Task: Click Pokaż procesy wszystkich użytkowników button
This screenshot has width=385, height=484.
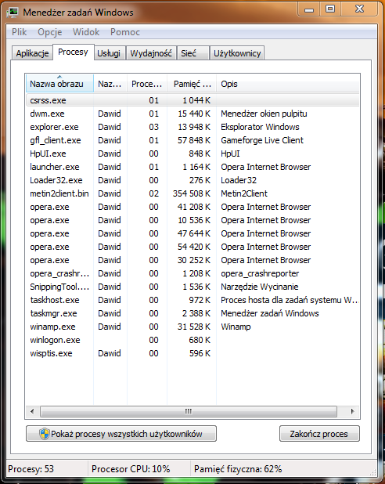Action: 121,434
